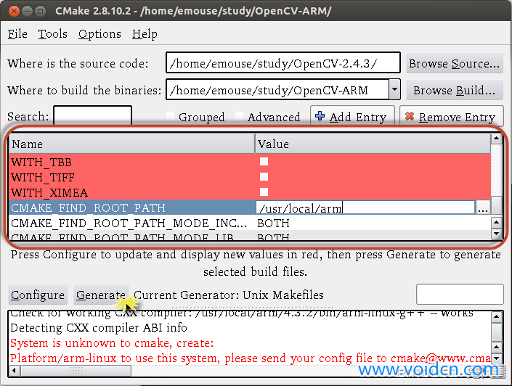
Task: Toggle the WITH_TBB checkbox
Action: click(264, 162)
